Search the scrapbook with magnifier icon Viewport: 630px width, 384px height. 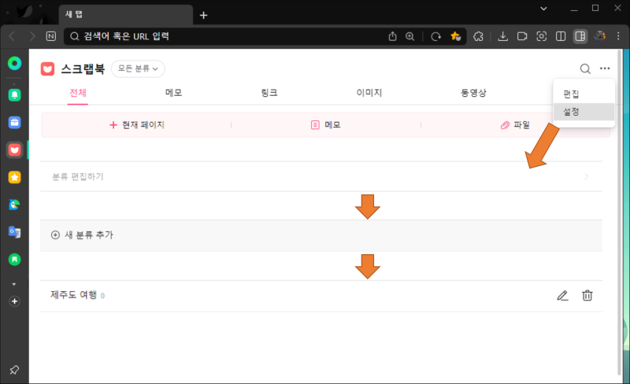tap(585, 68)
